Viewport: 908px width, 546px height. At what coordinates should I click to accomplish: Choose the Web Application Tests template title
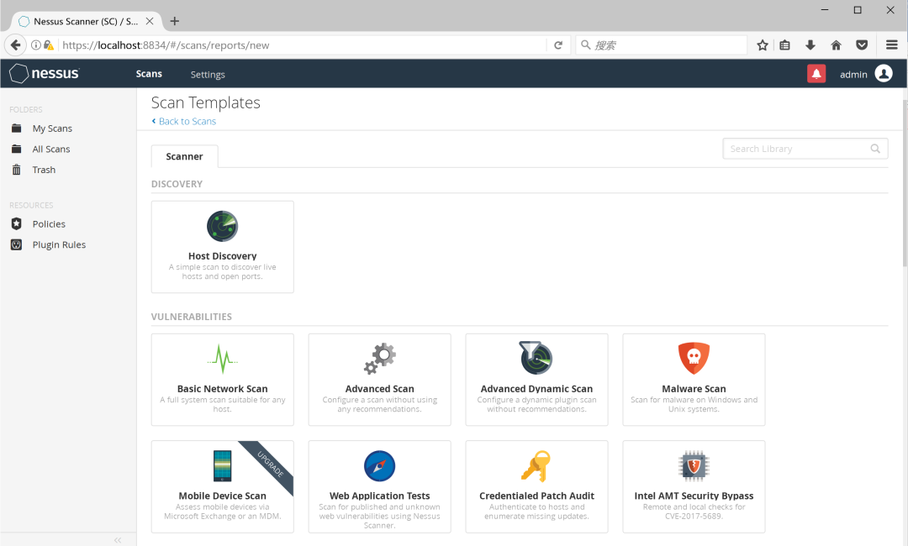pyautogui.click(x=380, y=496)
